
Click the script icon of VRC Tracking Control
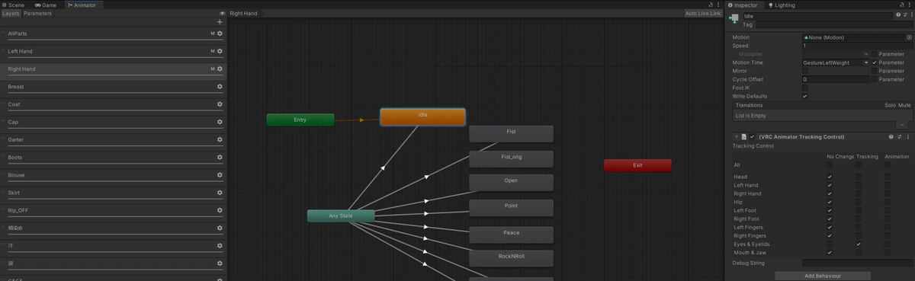click(x=744, y=137)
